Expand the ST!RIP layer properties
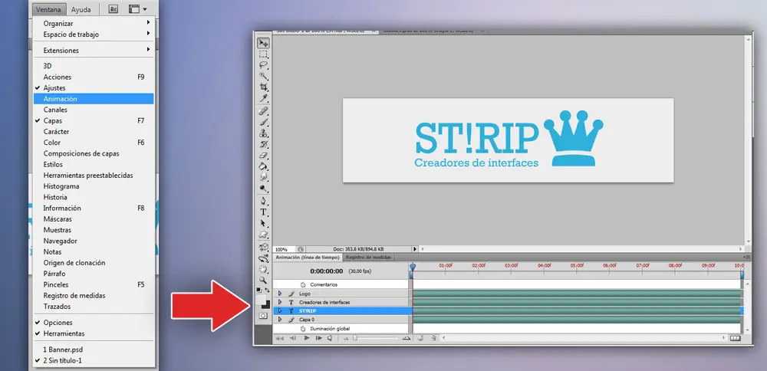This screenshot has height=371, width=767. pyautogui.click(x=280, y=310)
